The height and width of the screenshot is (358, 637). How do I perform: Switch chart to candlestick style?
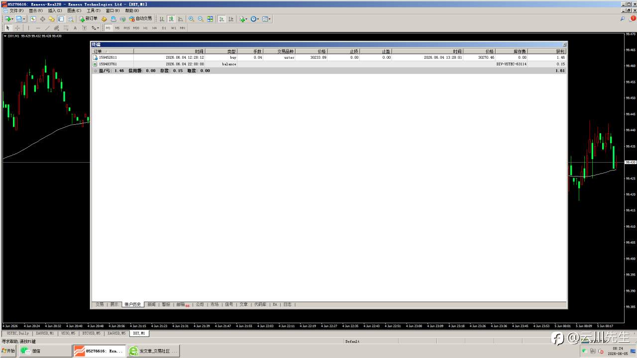171,19
